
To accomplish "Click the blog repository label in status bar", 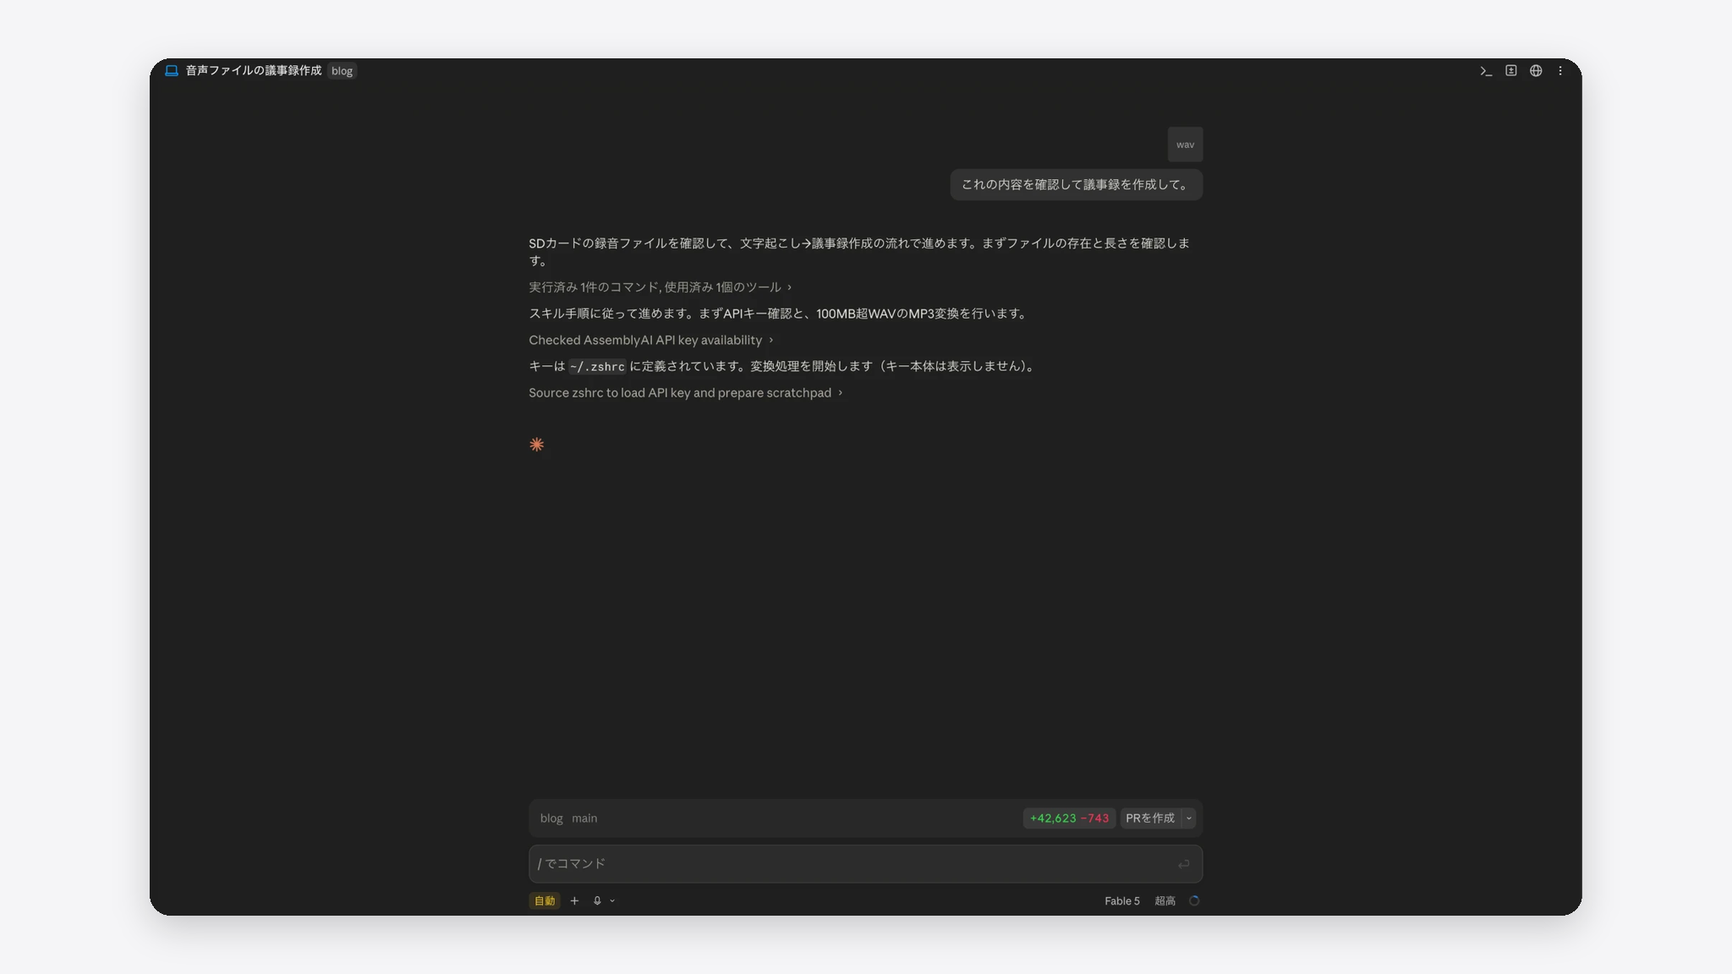I will tap(551, 818).
